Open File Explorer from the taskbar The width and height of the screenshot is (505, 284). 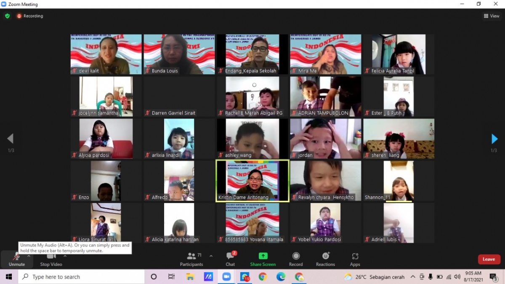coord(190,277)
